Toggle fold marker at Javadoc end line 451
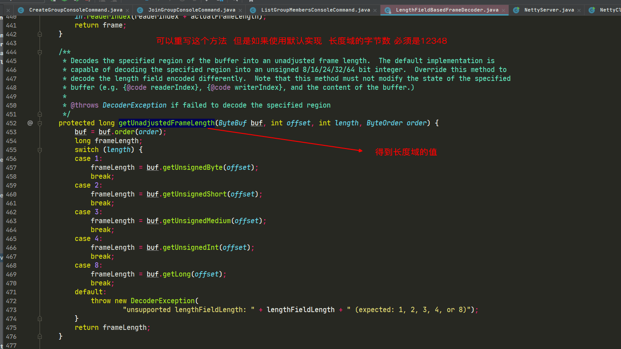This screenshot has width=621, height=349. (x=40, y=114)
